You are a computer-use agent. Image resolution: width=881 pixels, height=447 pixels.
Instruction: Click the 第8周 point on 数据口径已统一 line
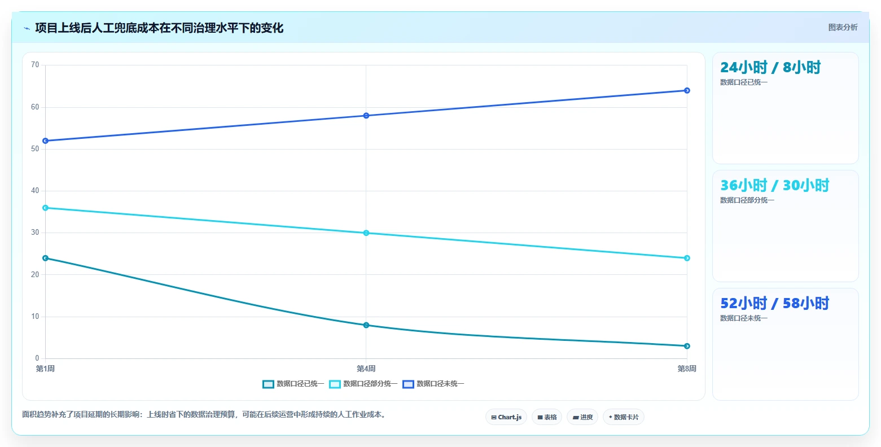[x=687, y=346]
